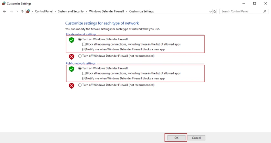This screenshot has width=271, height=143.
Task: Click the search magnifier icon
Action: [x=265, y=11]
